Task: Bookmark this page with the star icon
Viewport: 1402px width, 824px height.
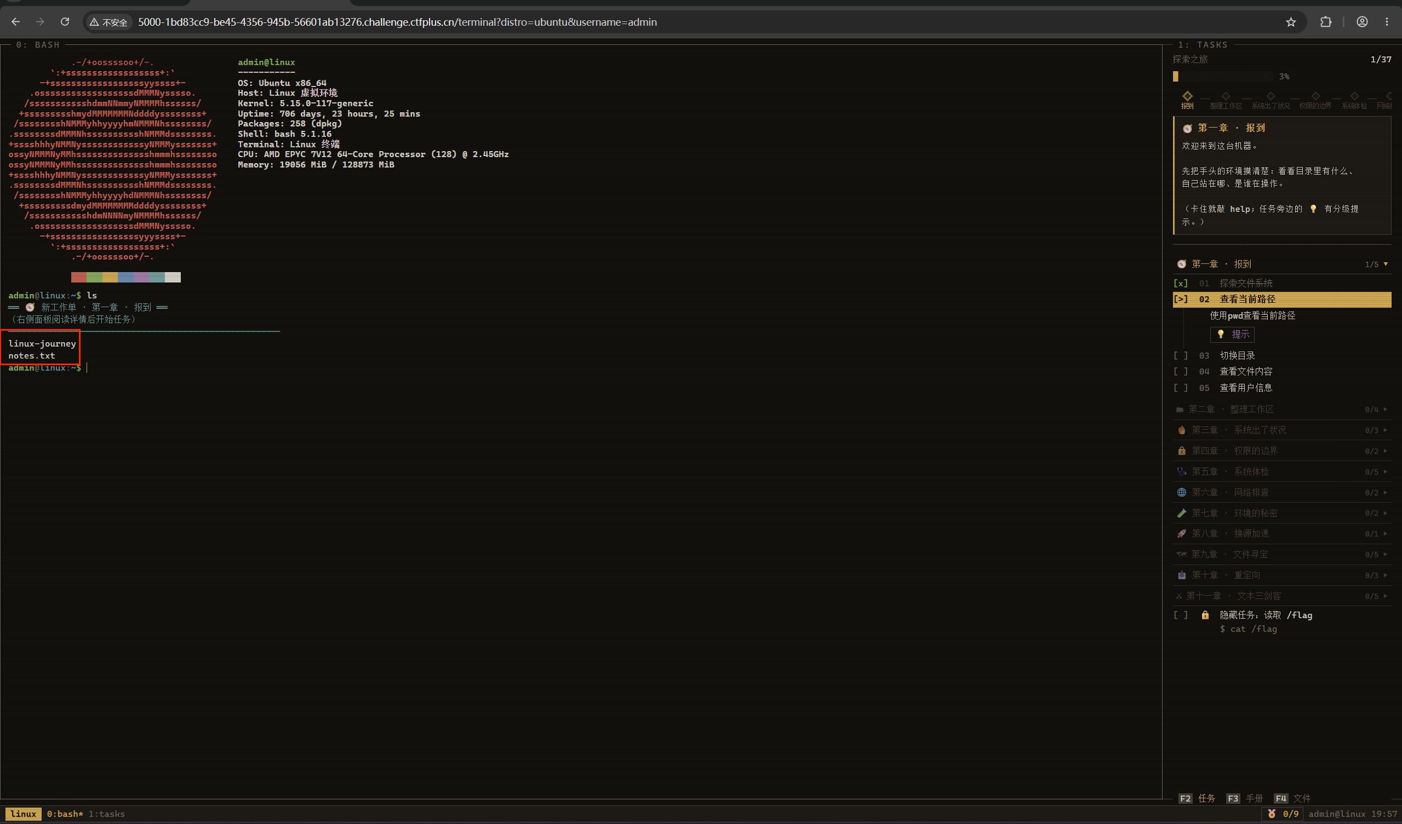Action: click(x=1291, y=22)
